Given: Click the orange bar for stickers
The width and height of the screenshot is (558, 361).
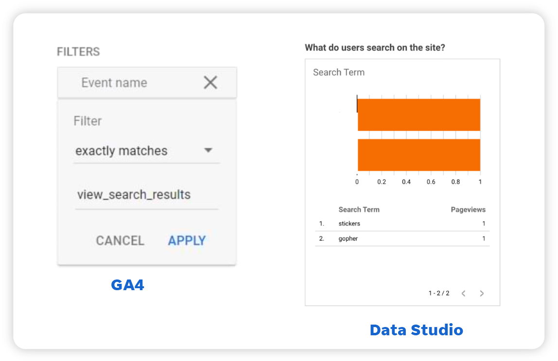Looking at the screenshot, I should click(418, 114).
